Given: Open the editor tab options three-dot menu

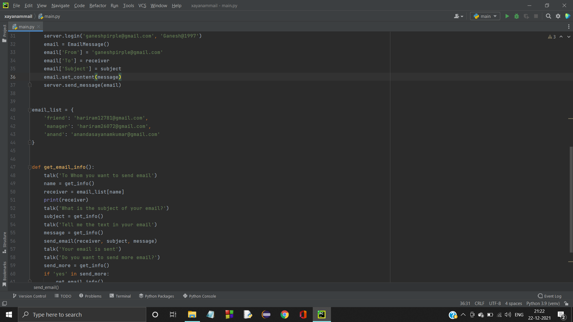Looking at the screenshot, I should coord(569,27).
